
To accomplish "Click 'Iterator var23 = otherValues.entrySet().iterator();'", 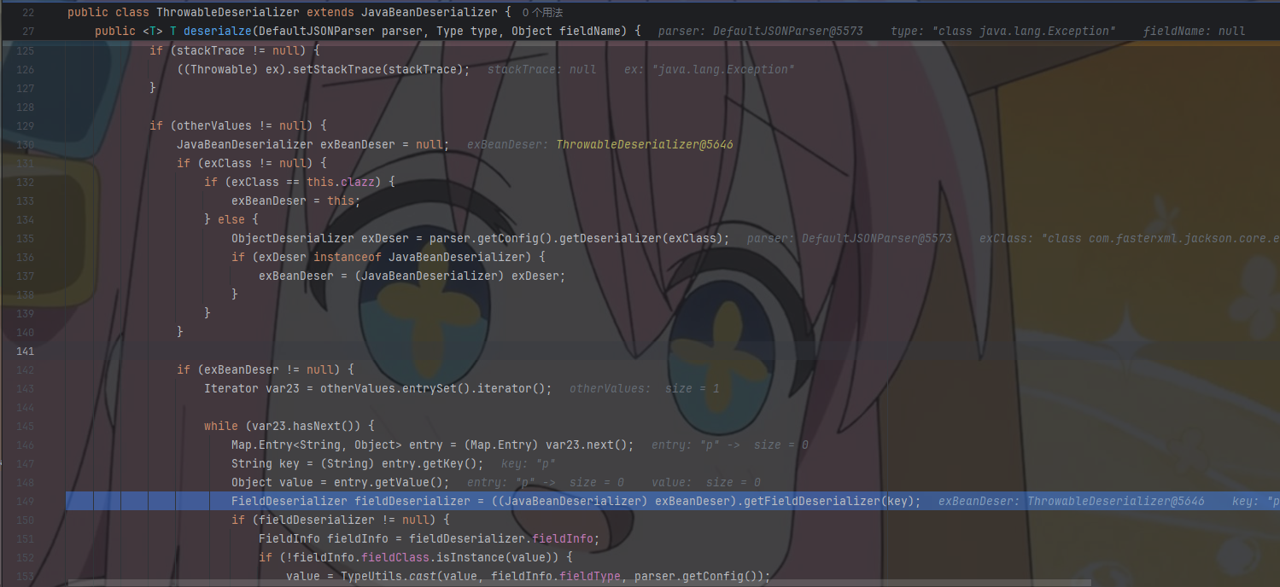I will (378, 388).
